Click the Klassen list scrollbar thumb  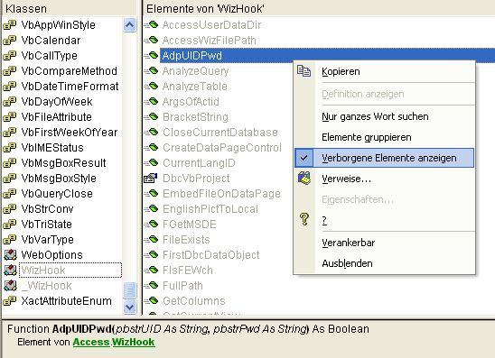(x=129, y=290)
